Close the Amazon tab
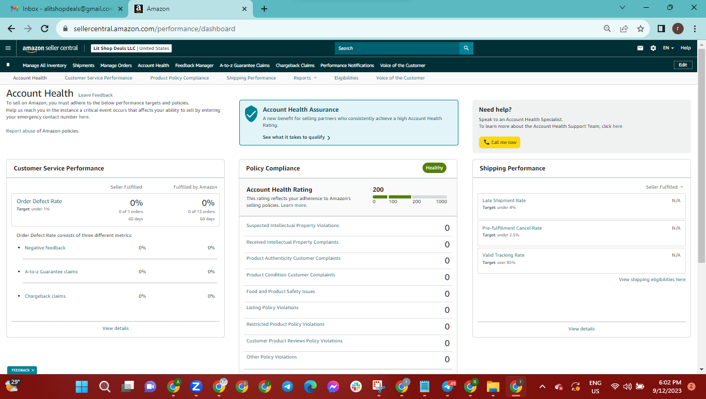706x399 pixels. [245, 9]
